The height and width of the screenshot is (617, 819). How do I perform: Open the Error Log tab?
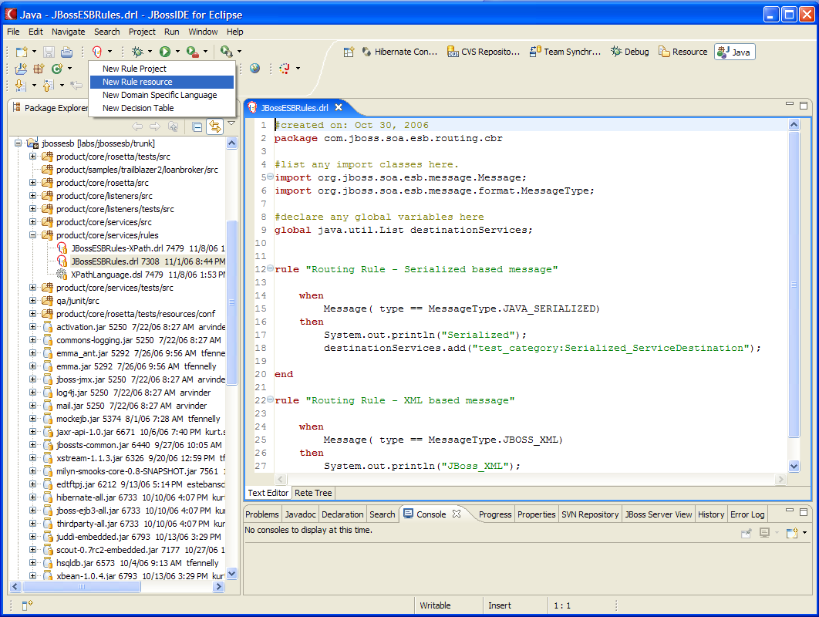click(747, 514)
